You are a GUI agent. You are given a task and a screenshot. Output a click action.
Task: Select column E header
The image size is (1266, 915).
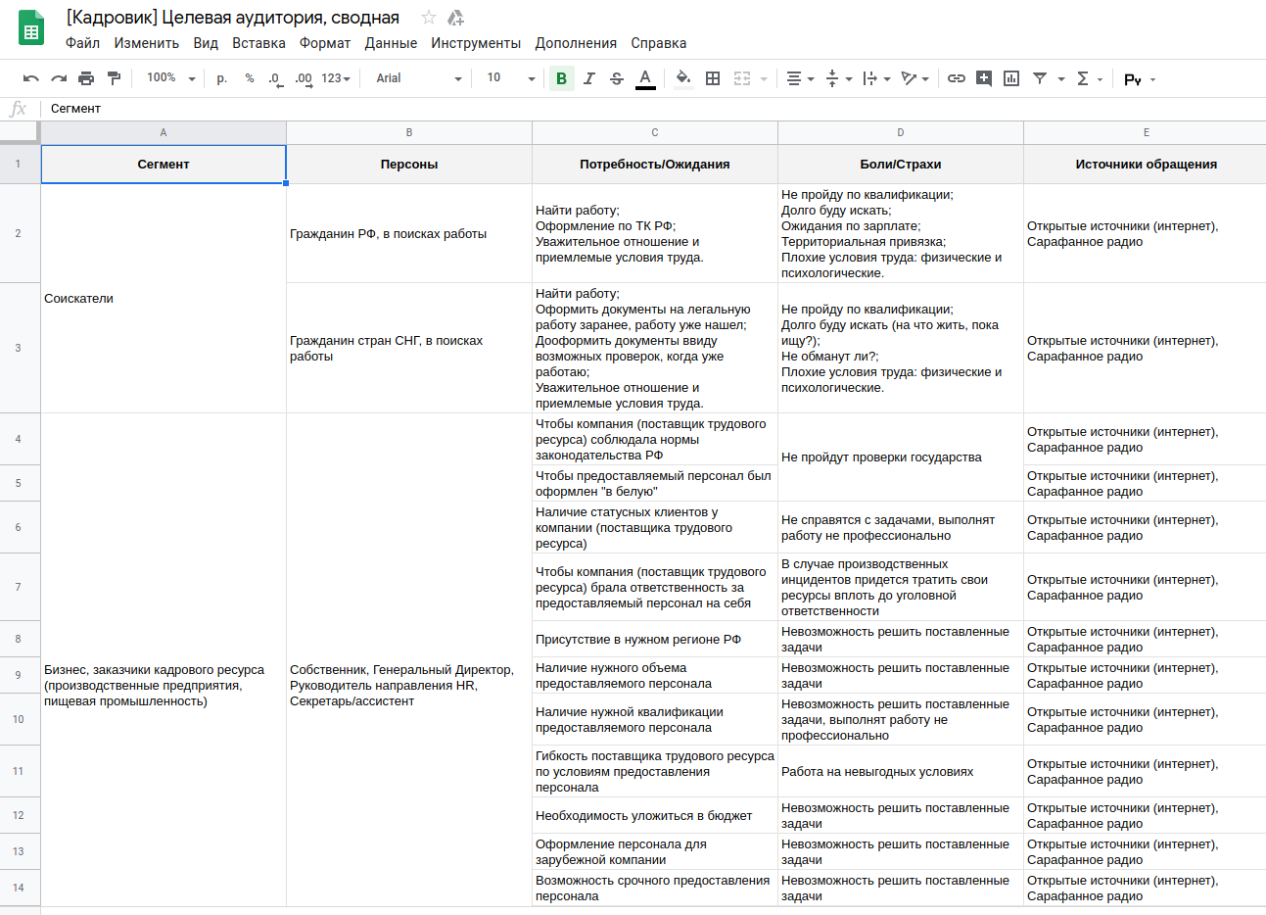pyautogui.click(x=1146, y=132)
